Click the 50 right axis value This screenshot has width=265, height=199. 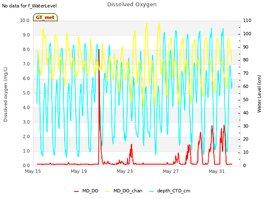click(246, 99)
